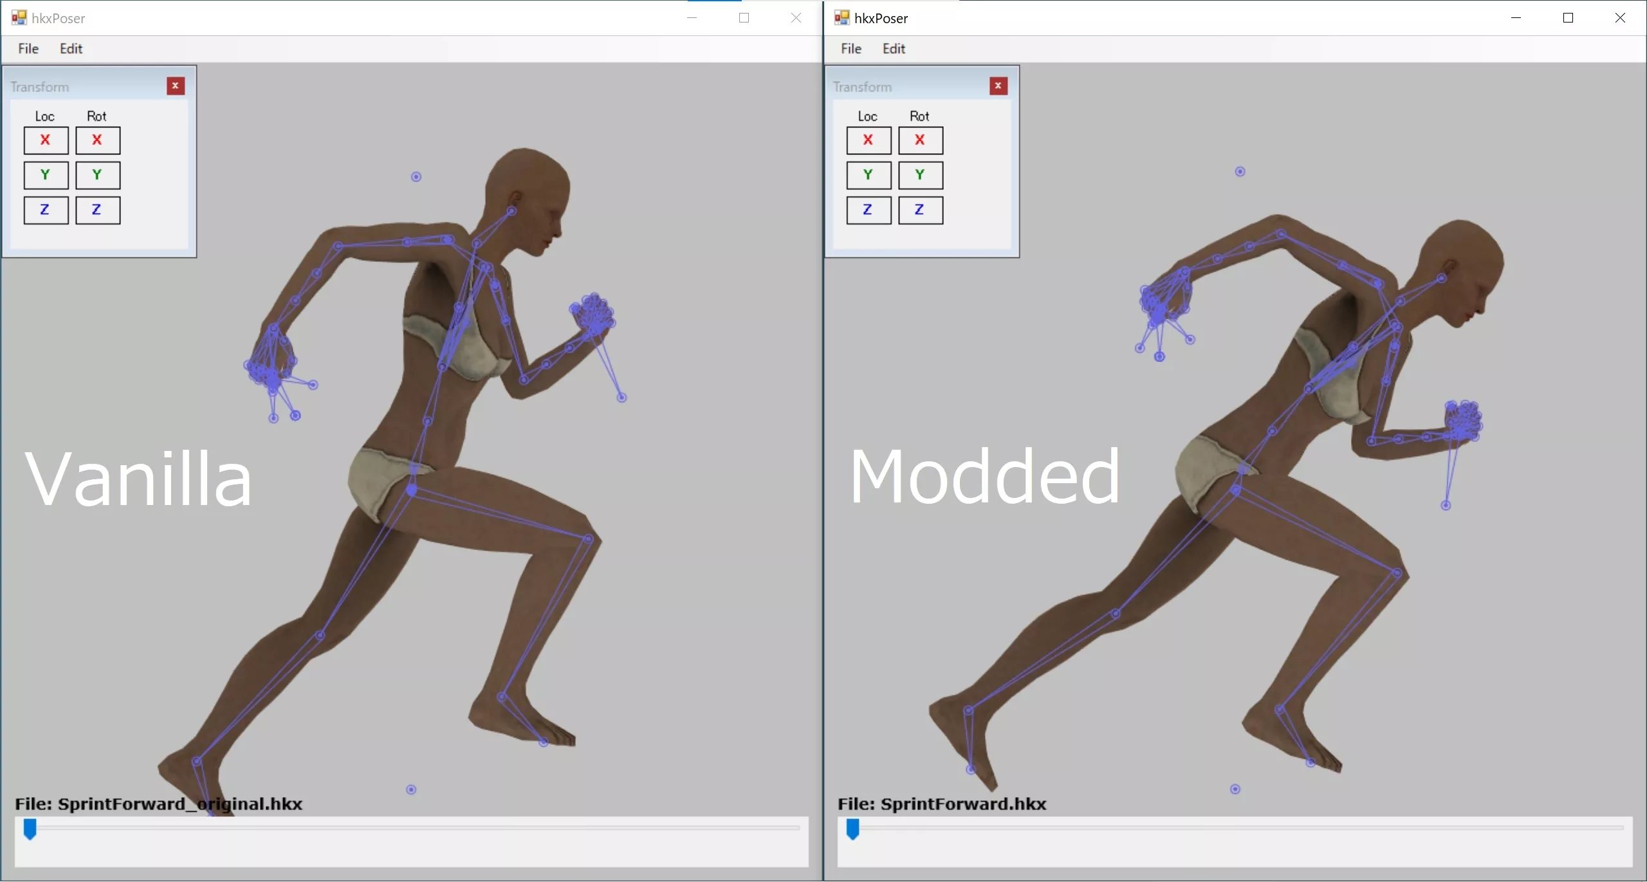Viewport: 1647px width, 882px height.
Task: Close the Transform panel in Modded window
Action: [998, 86]
